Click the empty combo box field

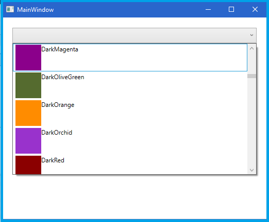tap(134, 35)
